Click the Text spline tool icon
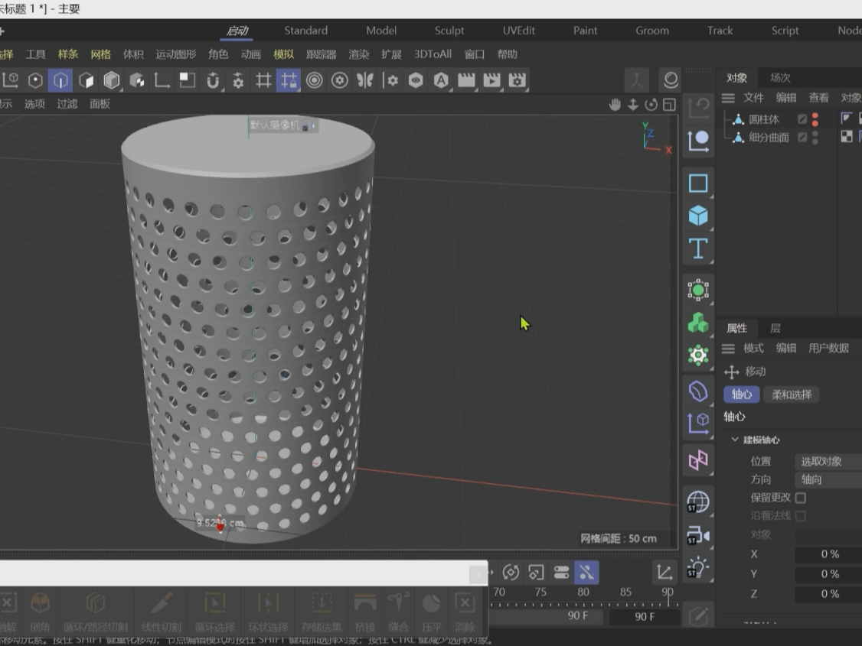Screen dimensions: 862x646 (x=697, y=248)
